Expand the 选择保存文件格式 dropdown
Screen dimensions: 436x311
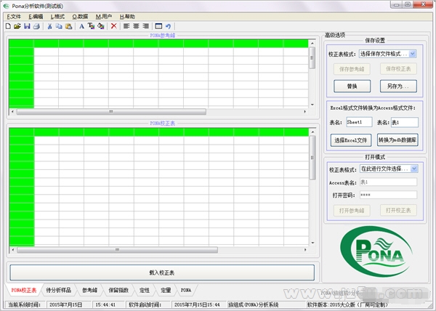tap(413, 54)
